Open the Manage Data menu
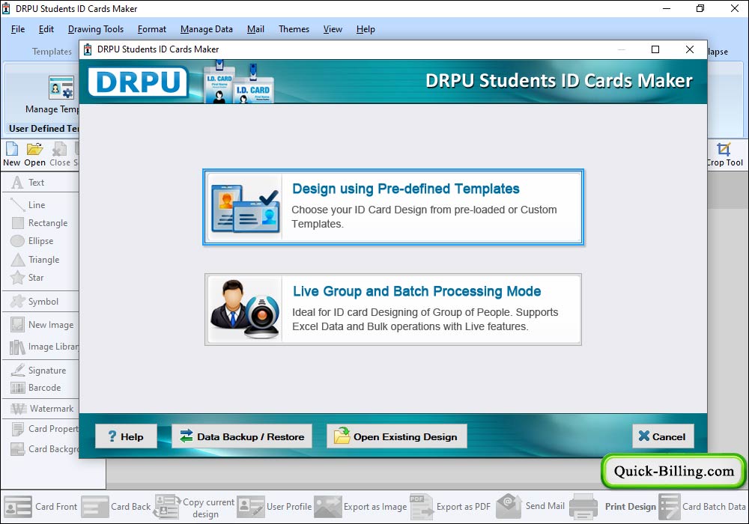 pyautogui.click(x=207, y=29)
